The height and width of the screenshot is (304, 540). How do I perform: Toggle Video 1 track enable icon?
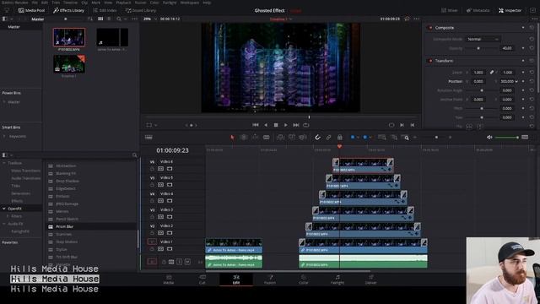pyautogui.click(x=170, y=249)
